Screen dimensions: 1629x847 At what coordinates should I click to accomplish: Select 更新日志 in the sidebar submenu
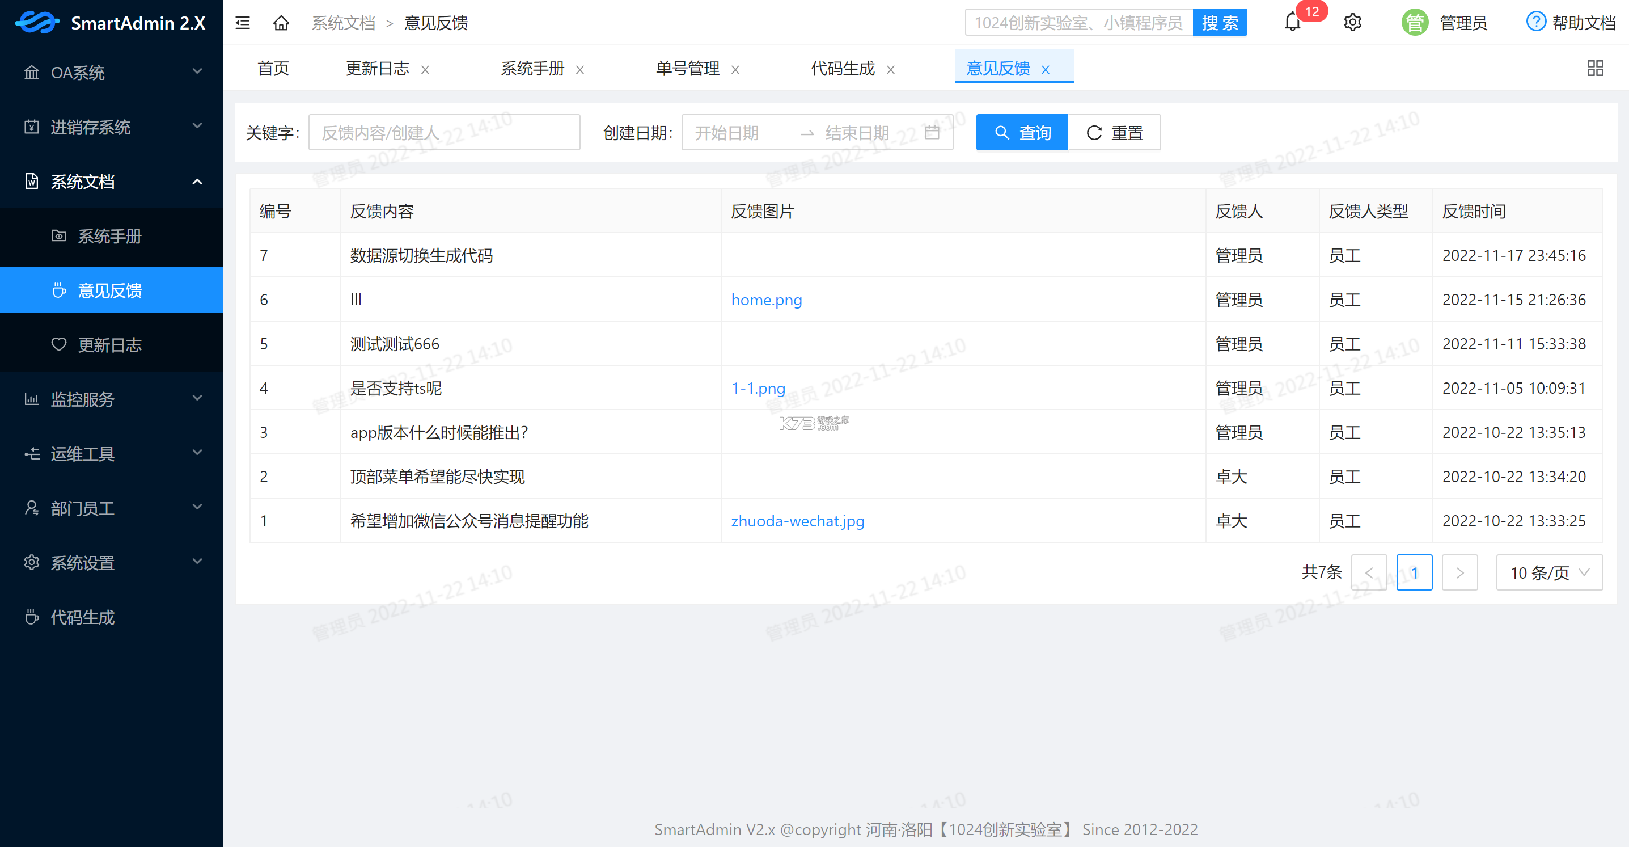[111, 345]
